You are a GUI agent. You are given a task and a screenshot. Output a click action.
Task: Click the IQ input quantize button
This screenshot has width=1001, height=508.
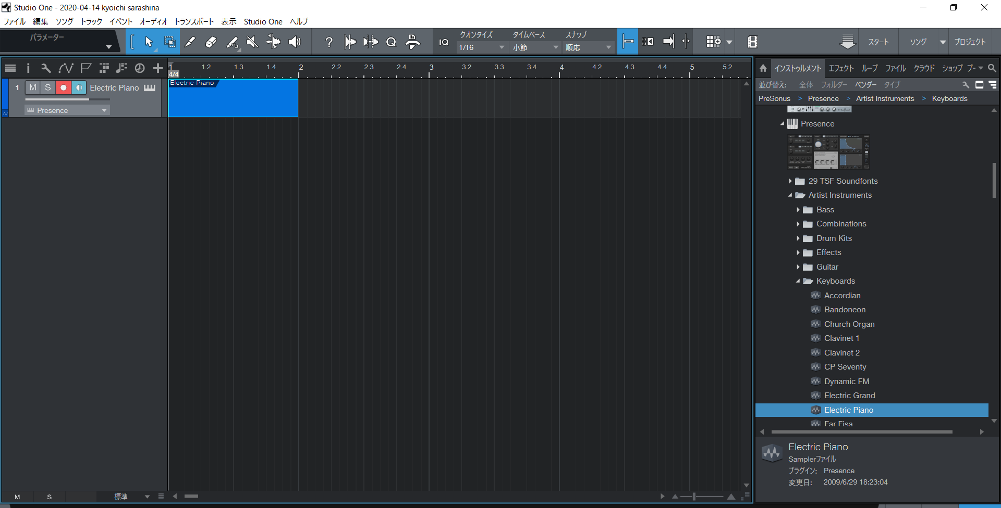(x=444, y=42)
